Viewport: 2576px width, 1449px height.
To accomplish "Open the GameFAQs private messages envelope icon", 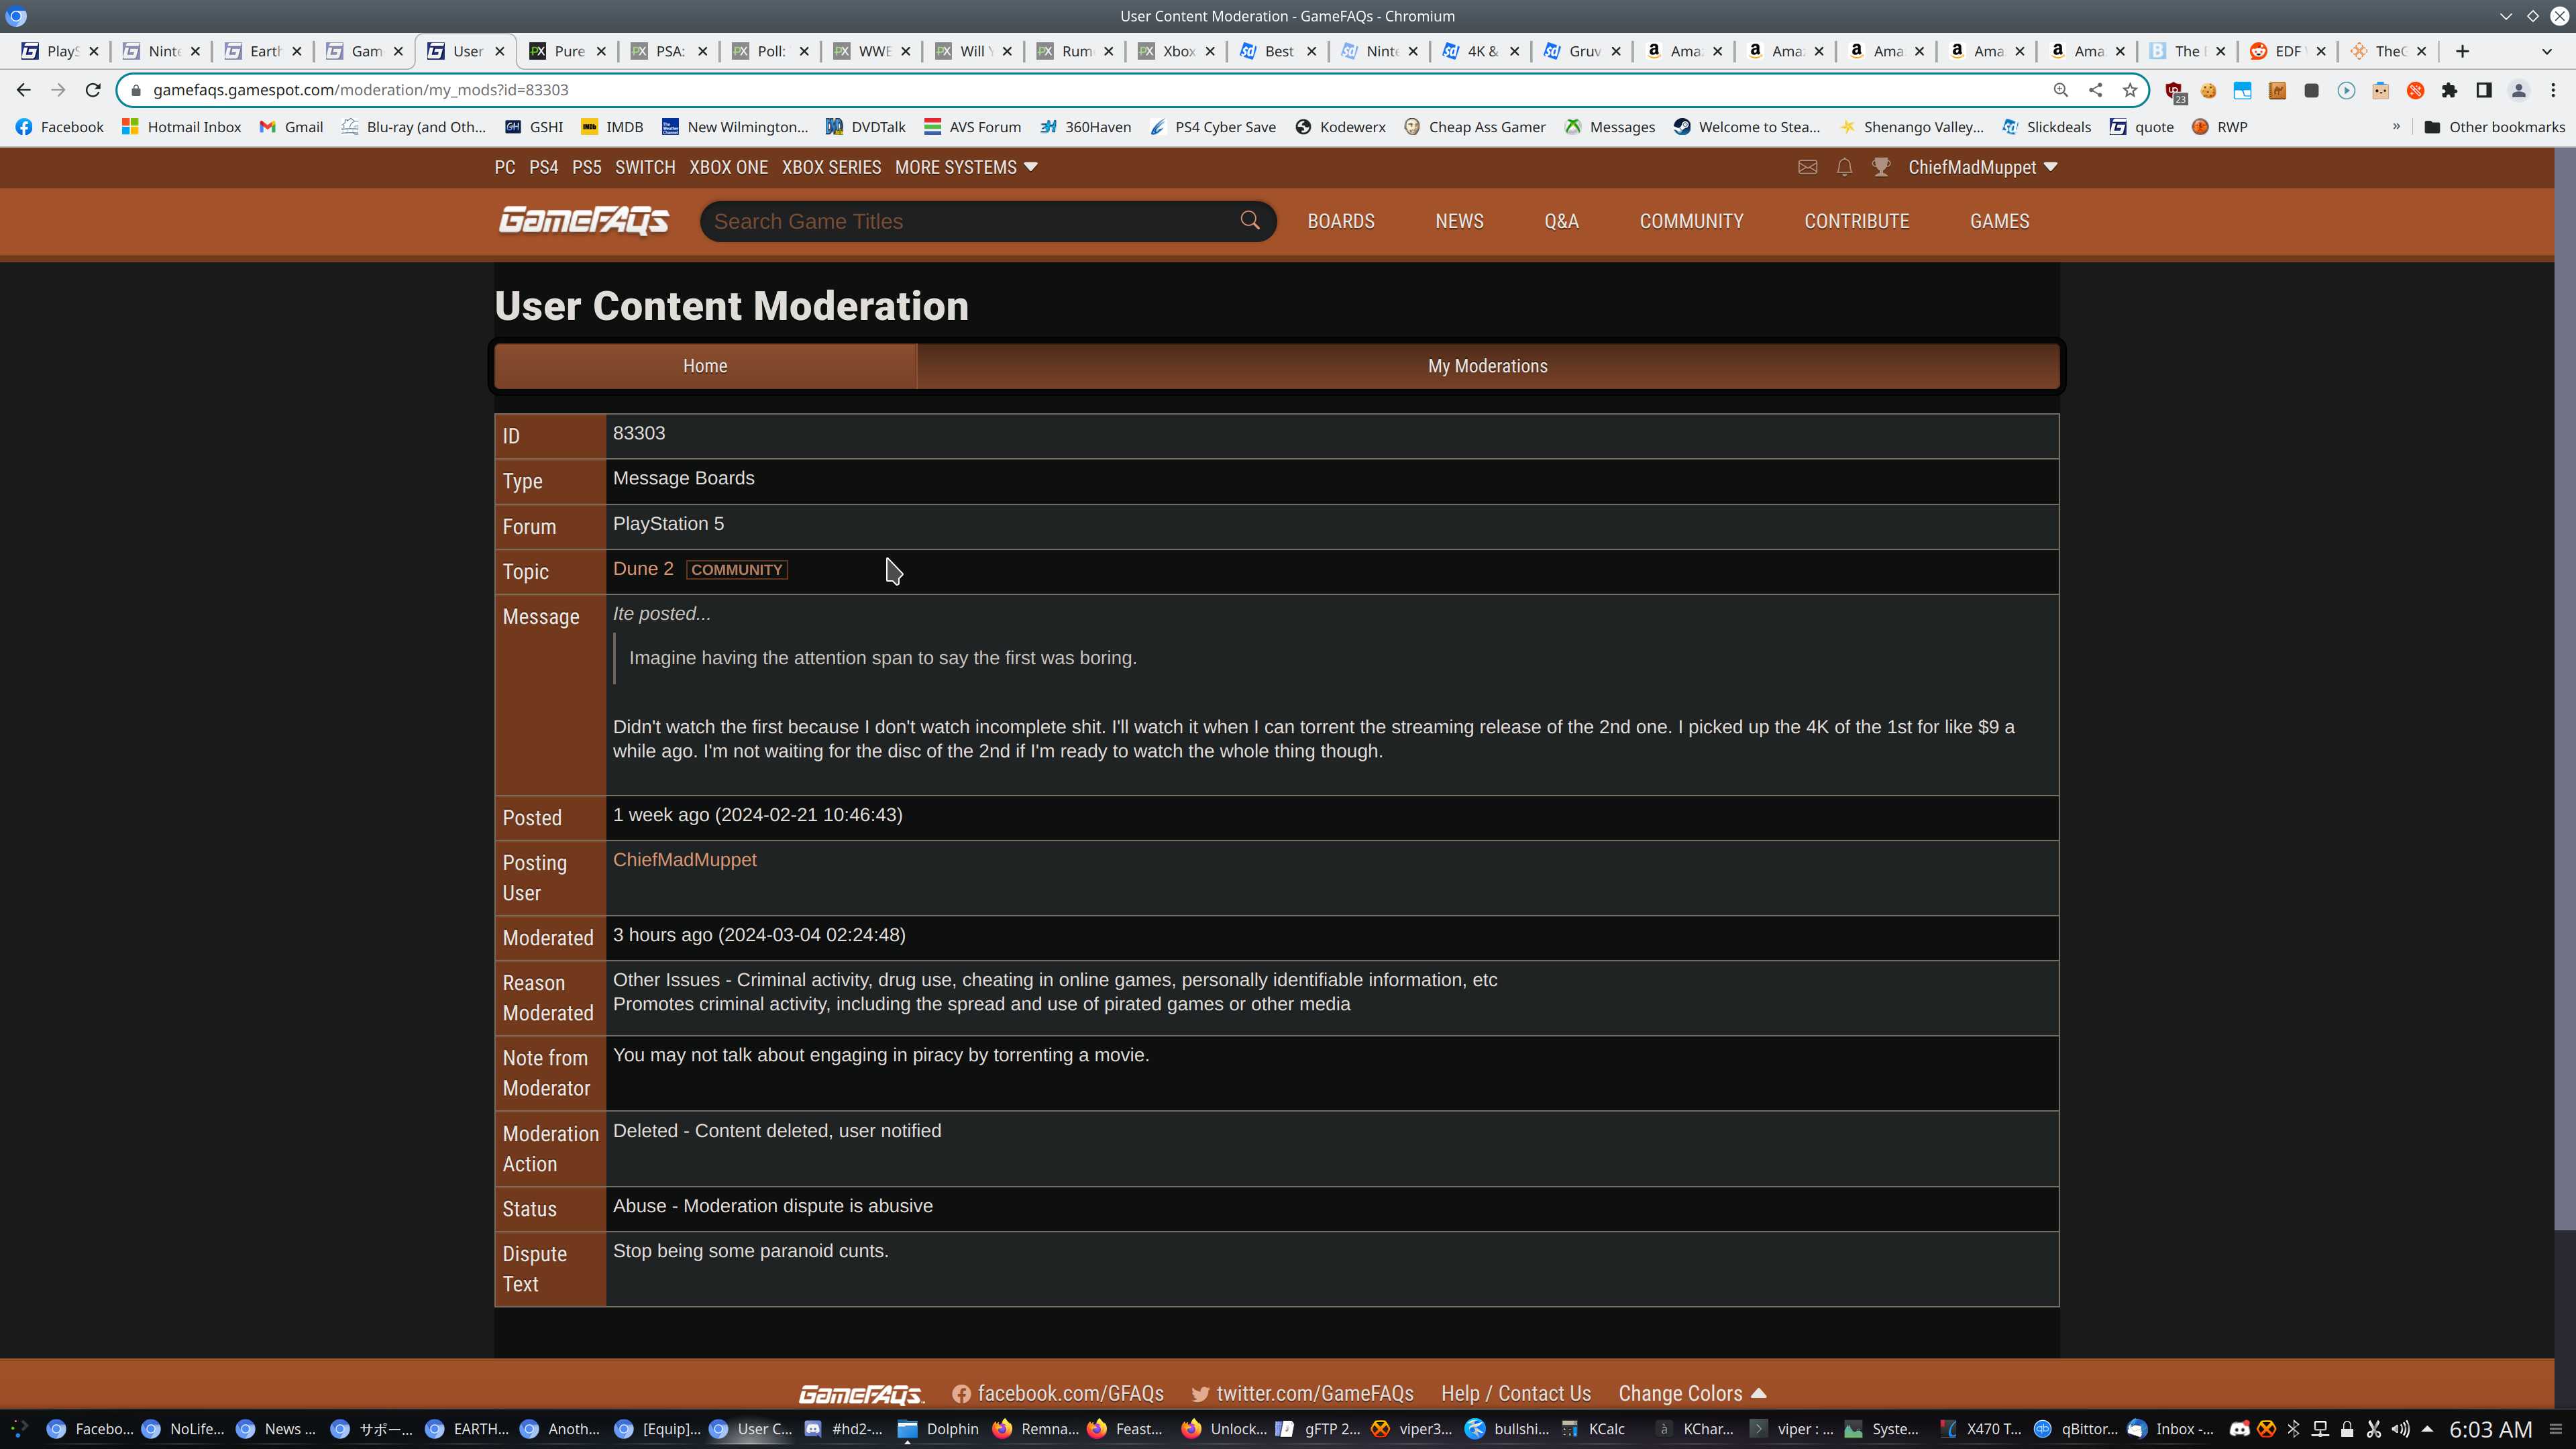I will (x=1807, y=167).
